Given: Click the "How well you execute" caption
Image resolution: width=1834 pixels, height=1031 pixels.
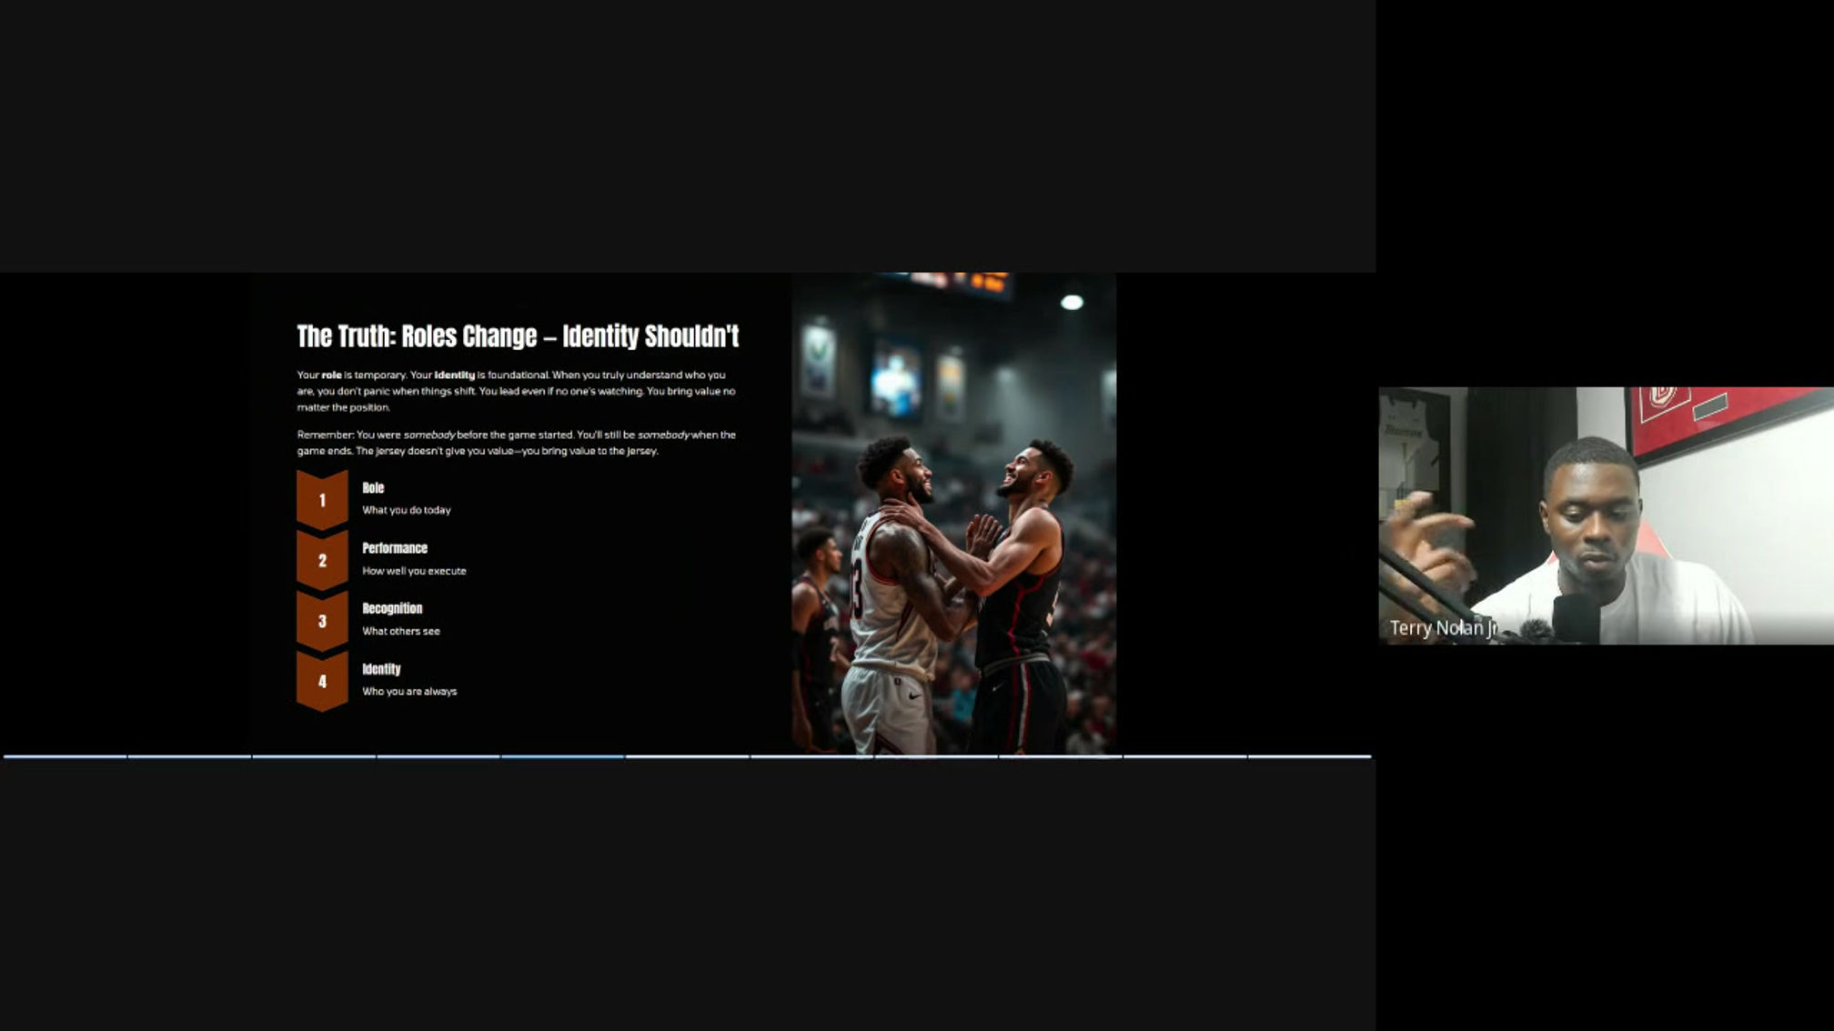Looking at the screenshot, I should tap(414, 571).
